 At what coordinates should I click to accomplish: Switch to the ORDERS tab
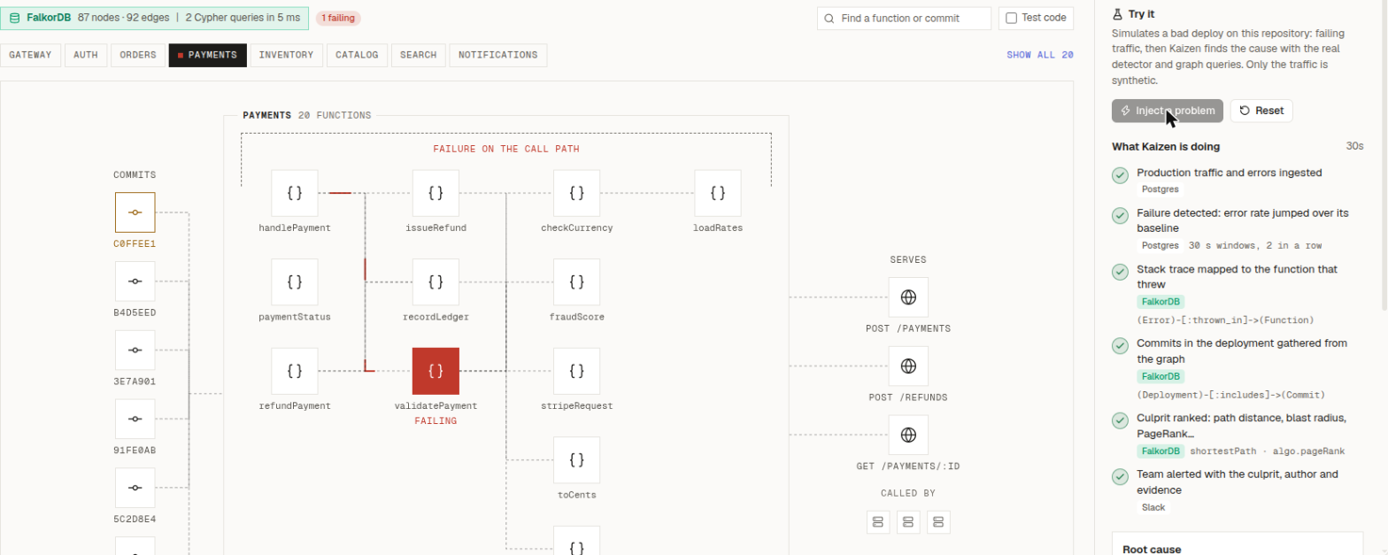pos(138,55)
